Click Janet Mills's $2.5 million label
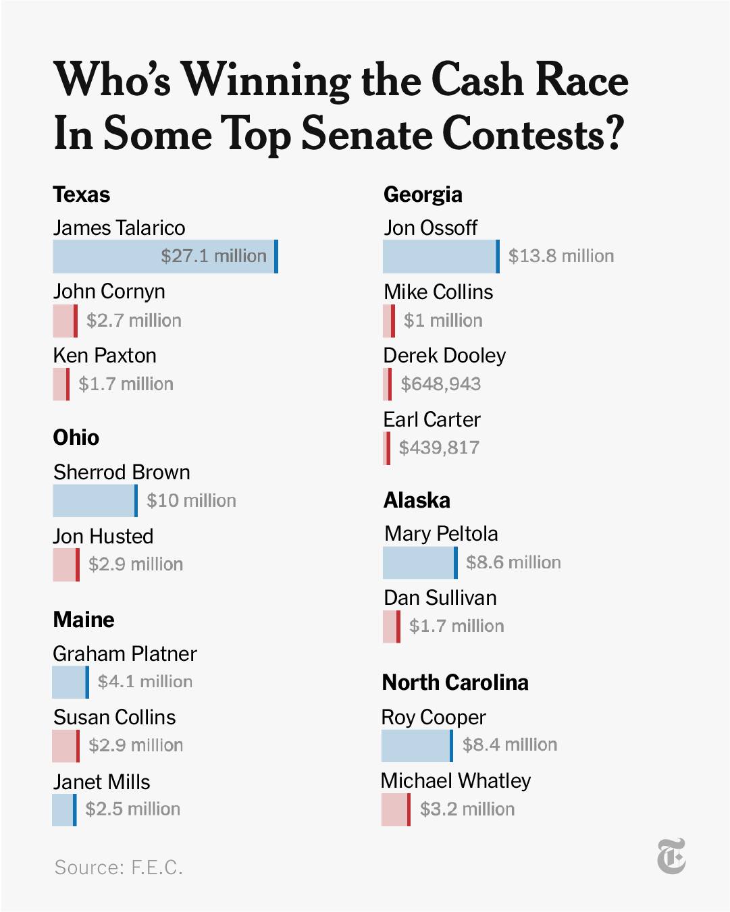The image size is (730, 912). click(x=132, y=809)
